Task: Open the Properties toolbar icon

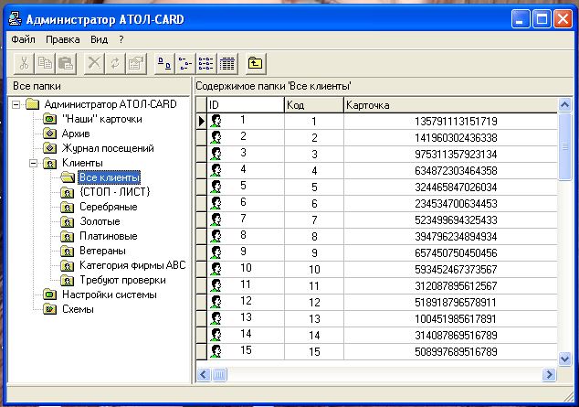Action: click(136, 63)
